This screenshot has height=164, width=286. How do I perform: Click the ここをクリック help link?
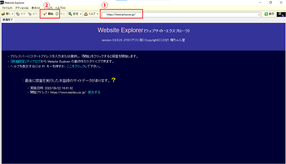tap(76, 66)
